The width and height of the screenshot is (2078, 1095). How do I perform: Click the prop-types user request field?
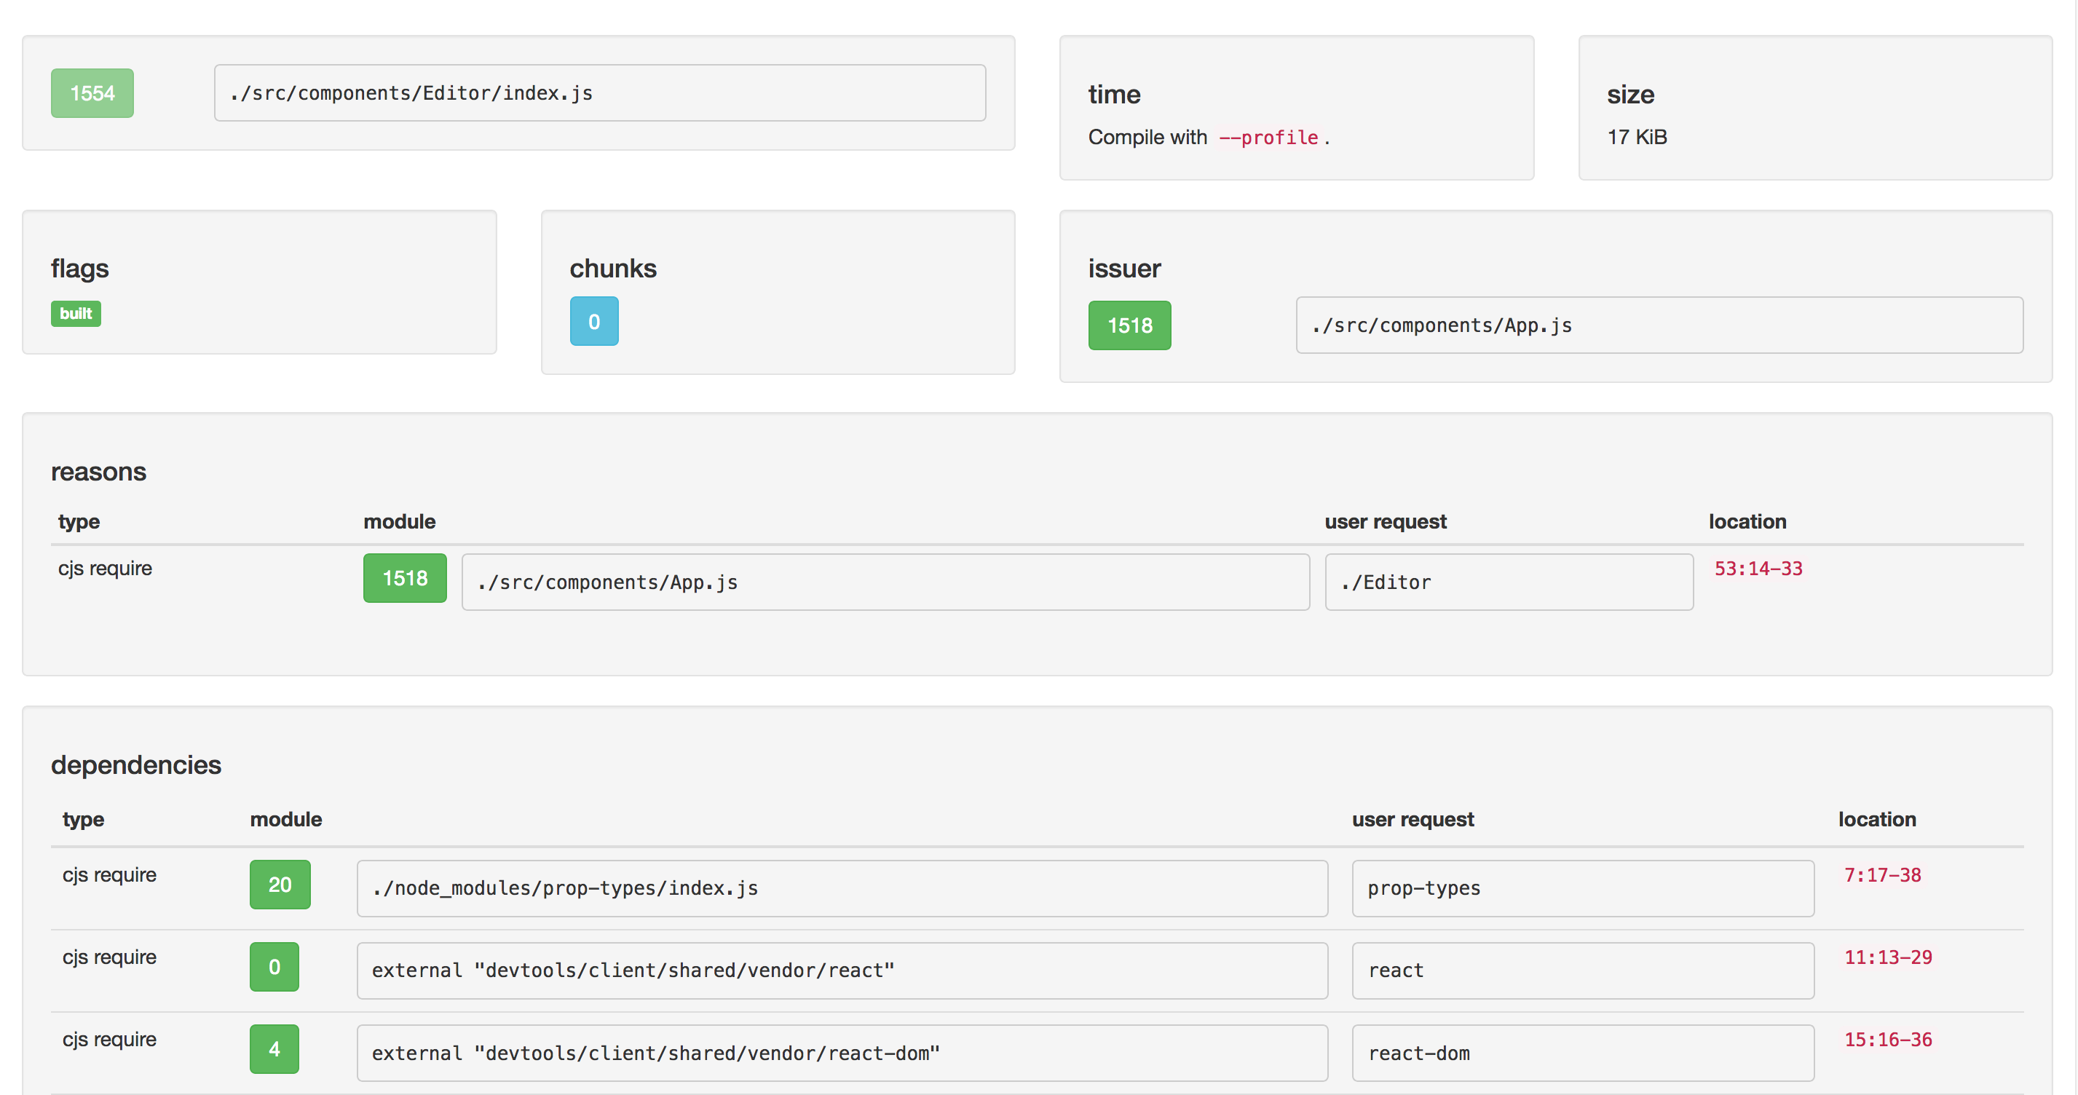click(1582, 888)
